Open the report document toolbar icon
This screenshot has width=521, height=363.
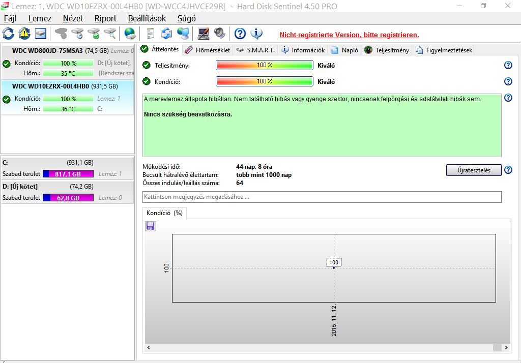pyautogui.click(x=150, y=34)
